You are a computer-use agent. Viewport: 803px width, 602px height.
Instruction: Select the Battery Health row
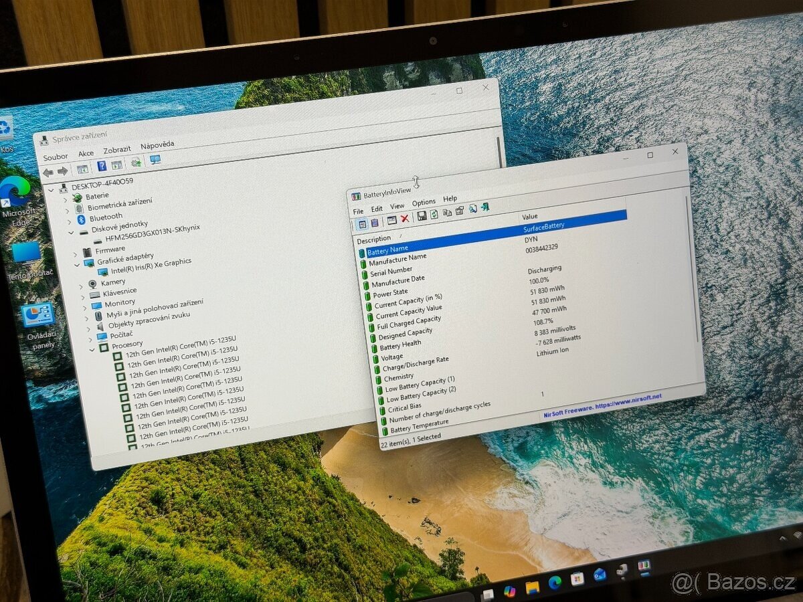coord(400,346)
